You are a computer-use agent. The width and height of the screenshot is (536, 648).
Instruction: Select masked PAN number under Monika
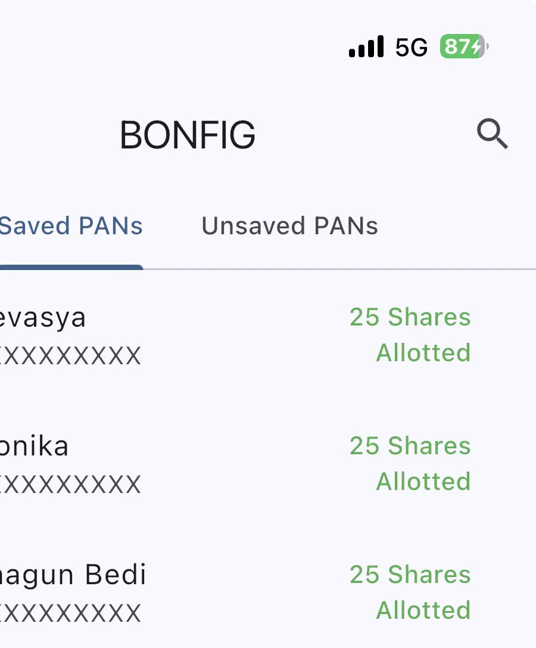tap(70, 484)
